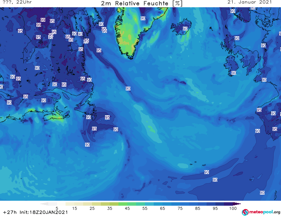This screenshot has width=281, height=216.
Task: Click the '45' tick on the color scale
Action: point(127,208)
